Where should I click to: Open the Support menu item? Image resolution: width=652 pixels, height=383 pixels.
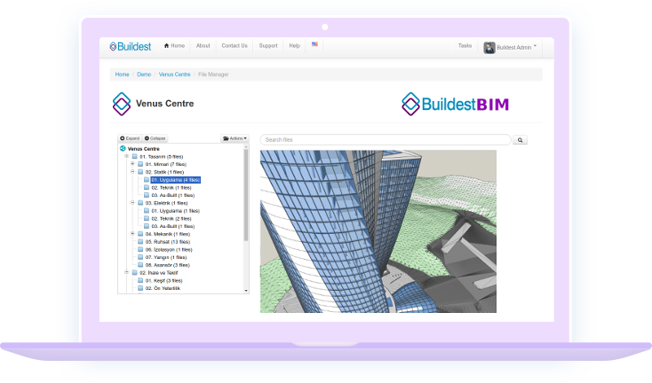[268, 45]
